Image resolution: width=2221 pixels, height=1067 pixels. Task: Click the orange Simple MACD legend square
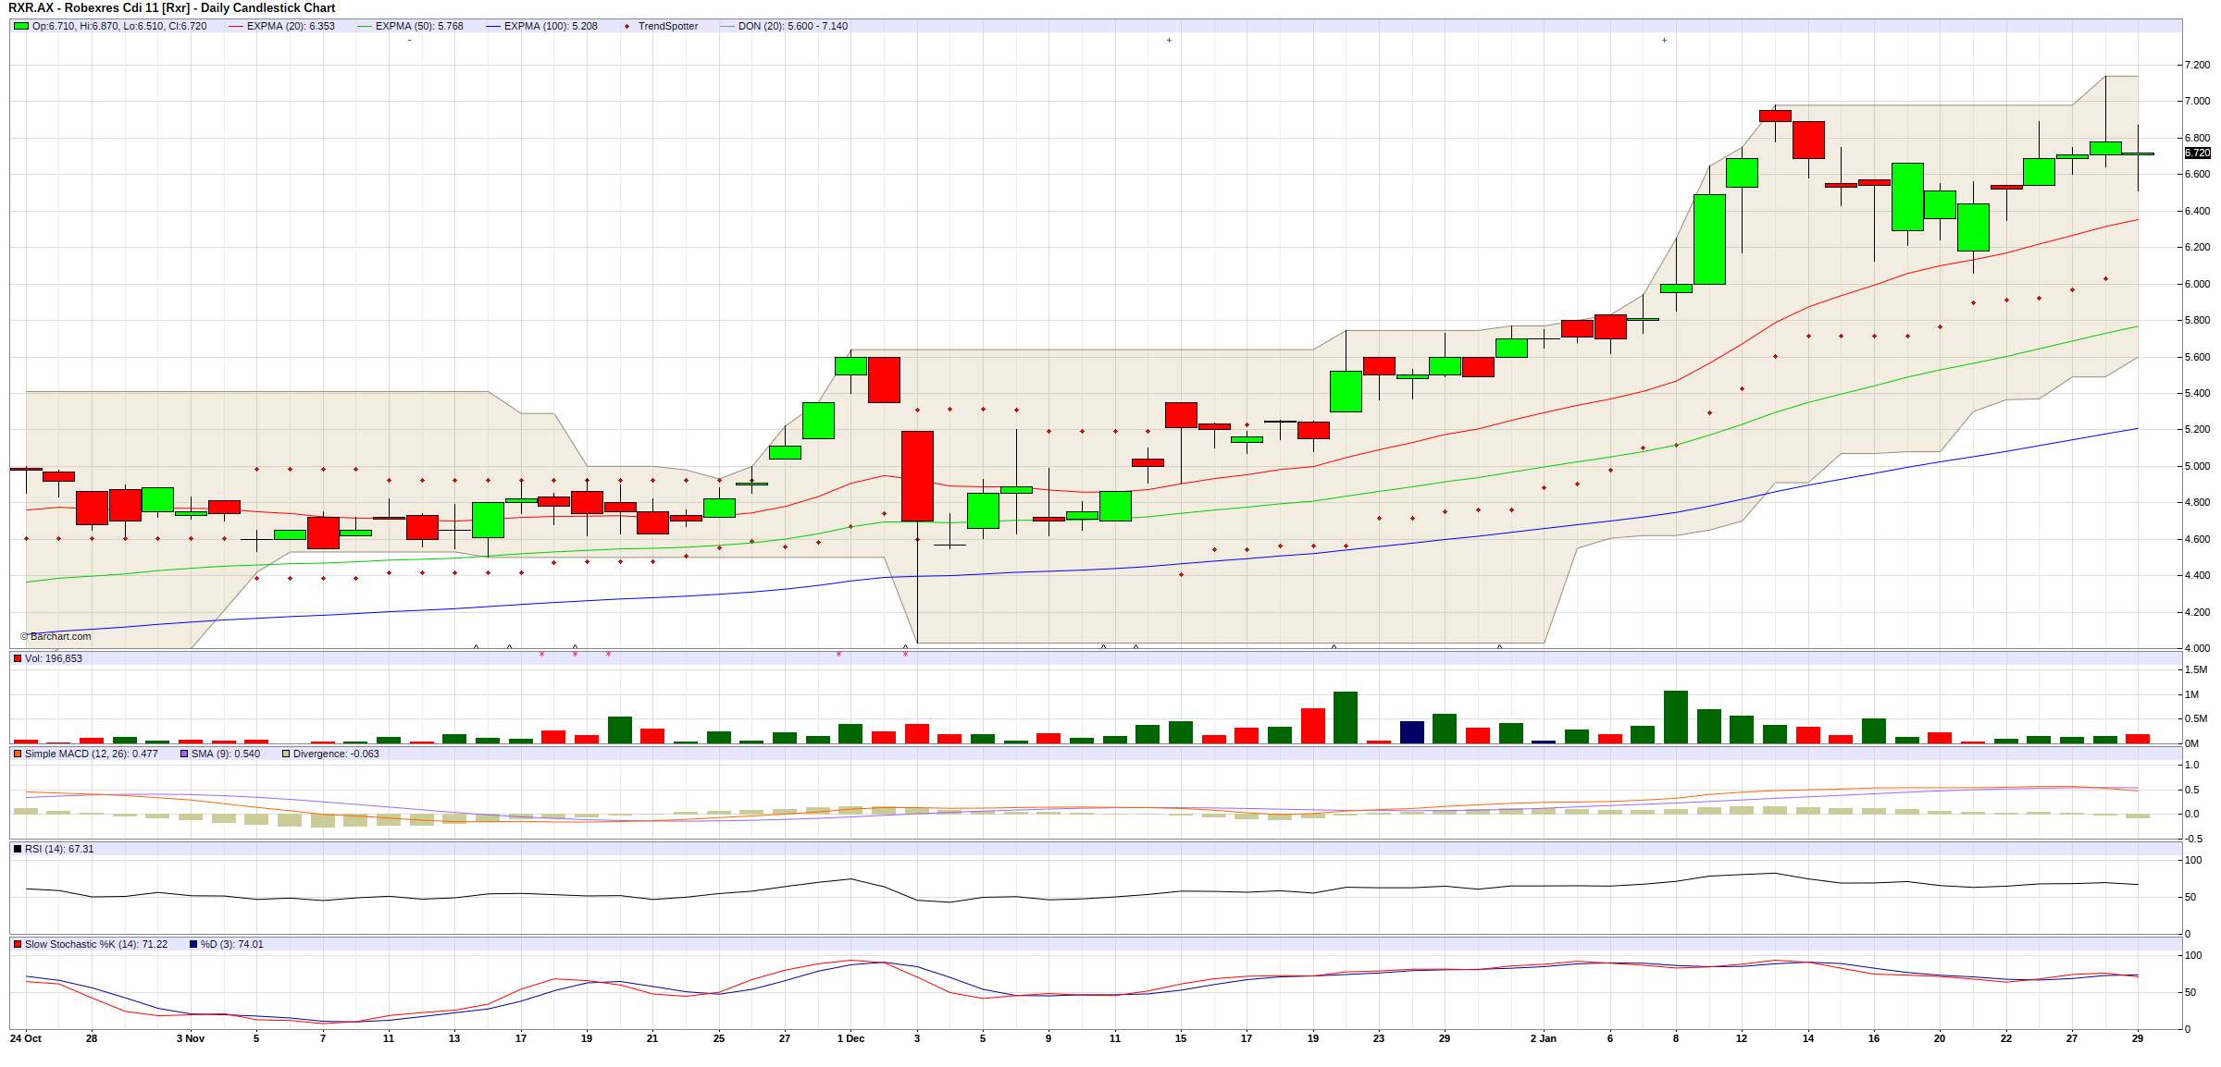18,754
